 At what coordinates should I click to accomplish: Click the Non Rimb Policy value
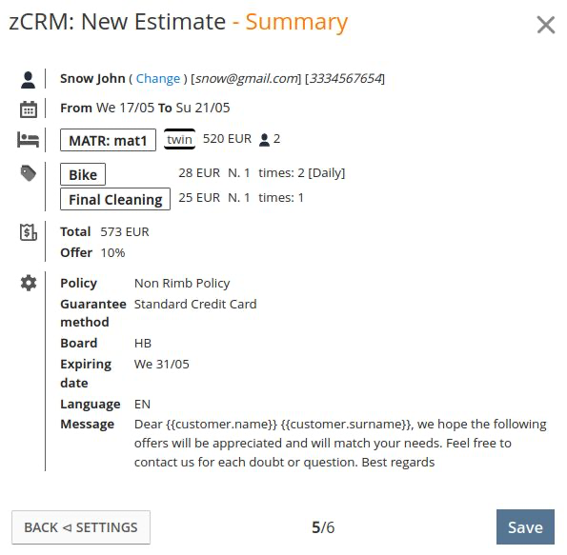pos(182,284)
